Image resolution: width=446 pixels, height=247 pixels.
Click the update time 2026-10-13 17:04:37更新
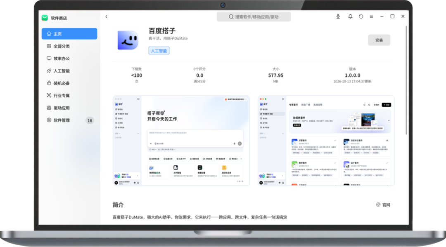(352, 82)
